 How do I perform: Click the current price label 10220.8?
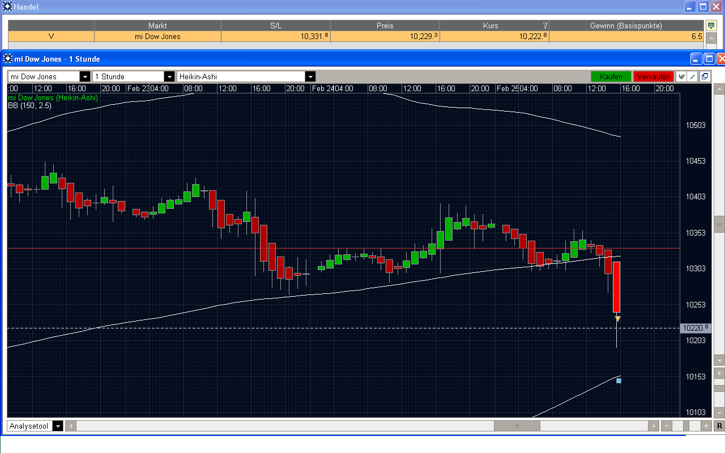click(694, 328)
